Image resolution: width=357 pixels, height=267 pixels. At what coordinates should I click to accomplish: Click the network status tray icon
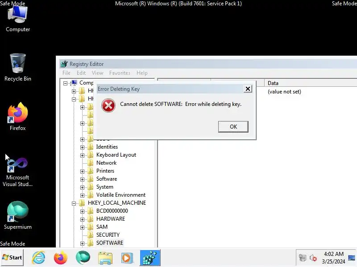303,258
